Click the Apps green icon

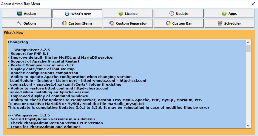(x=224, y=14)
